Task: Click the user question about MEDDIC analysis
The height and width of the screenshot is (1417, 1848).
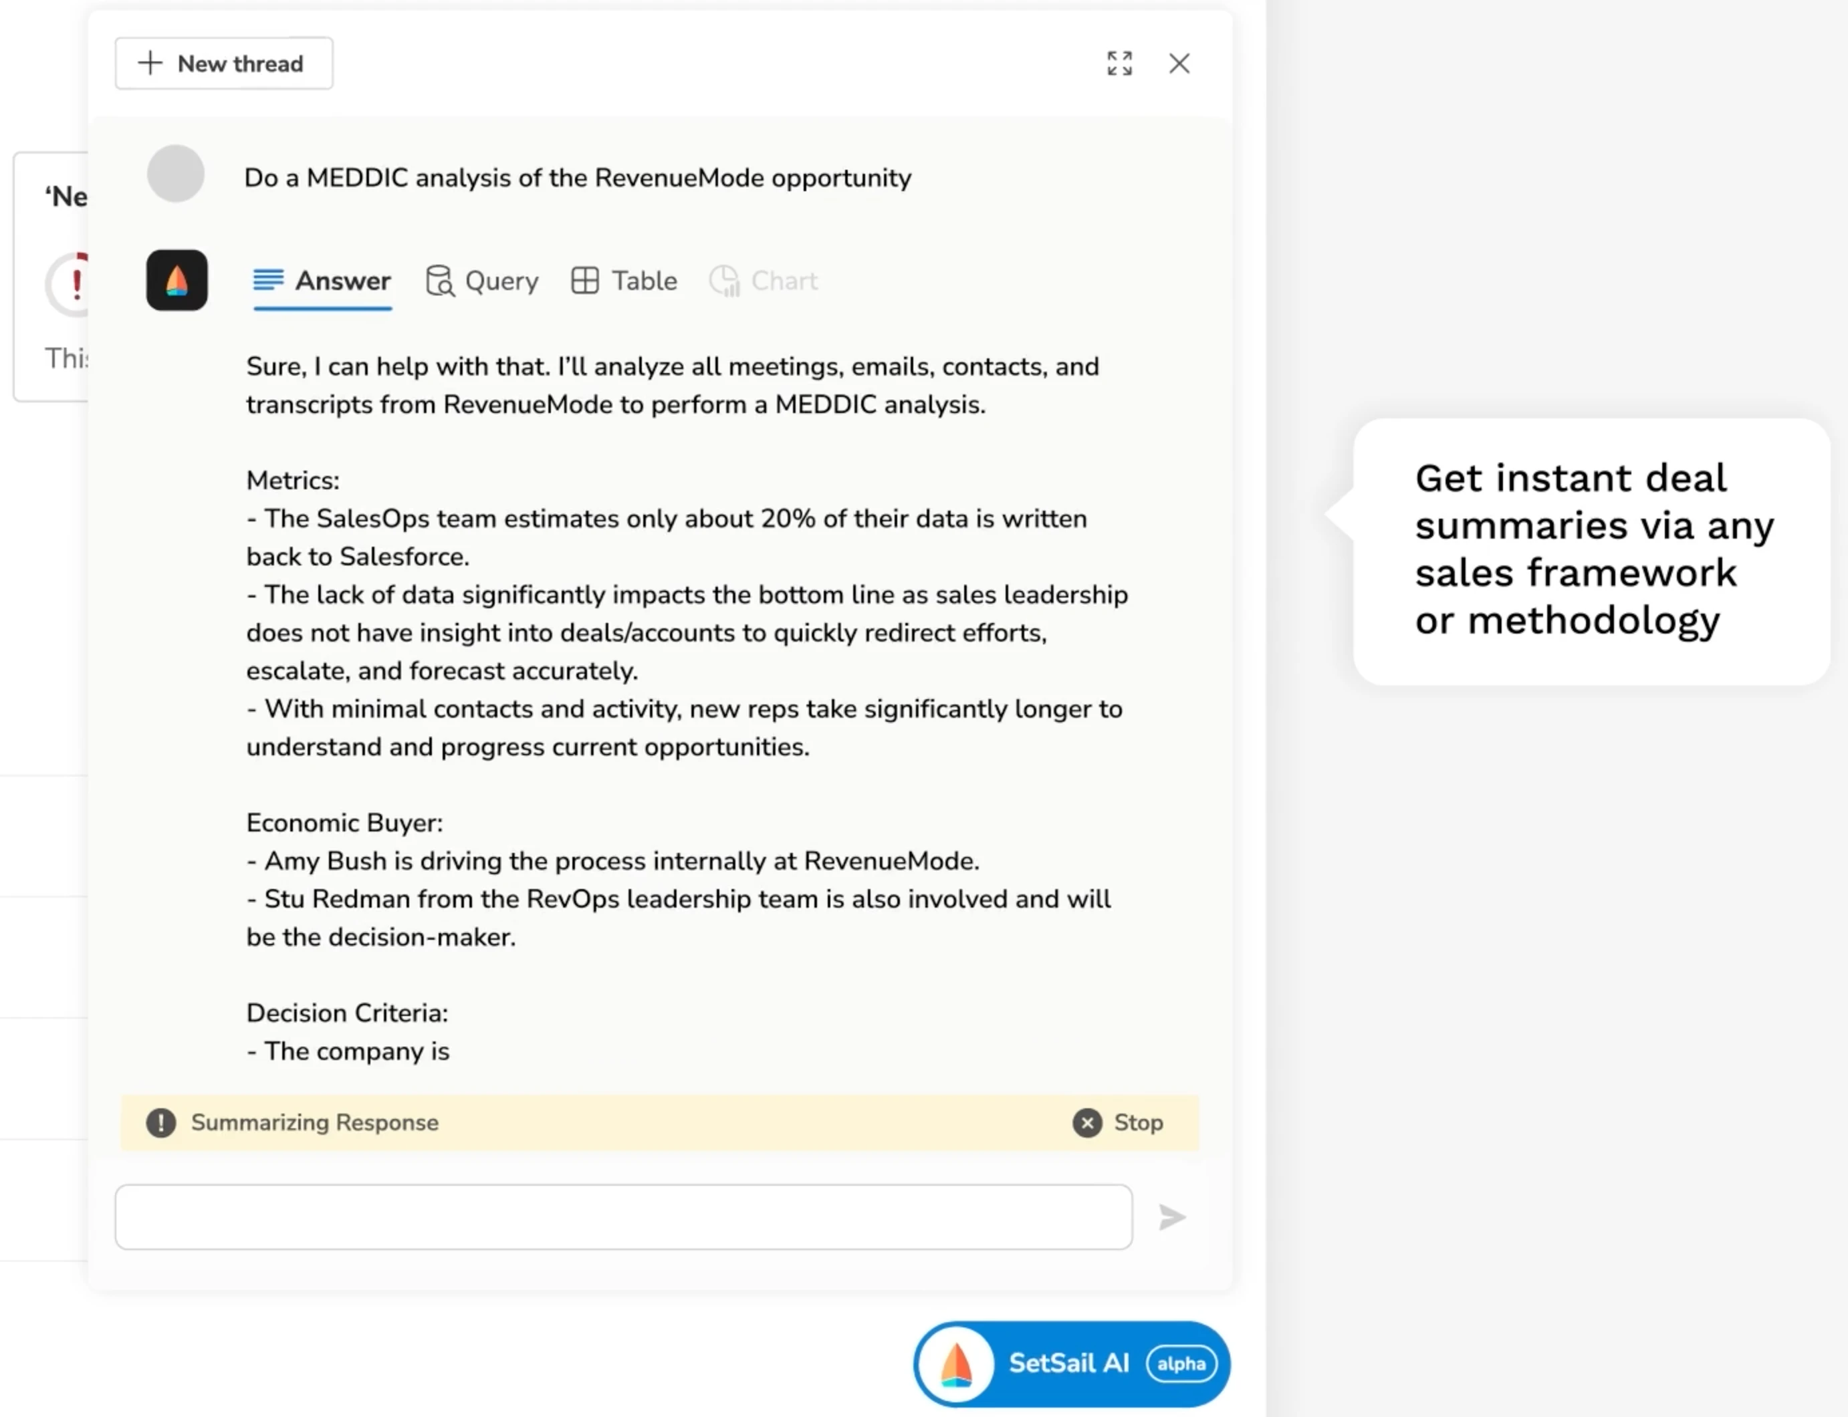Action: pyautogui.click(x=577, y=178)
